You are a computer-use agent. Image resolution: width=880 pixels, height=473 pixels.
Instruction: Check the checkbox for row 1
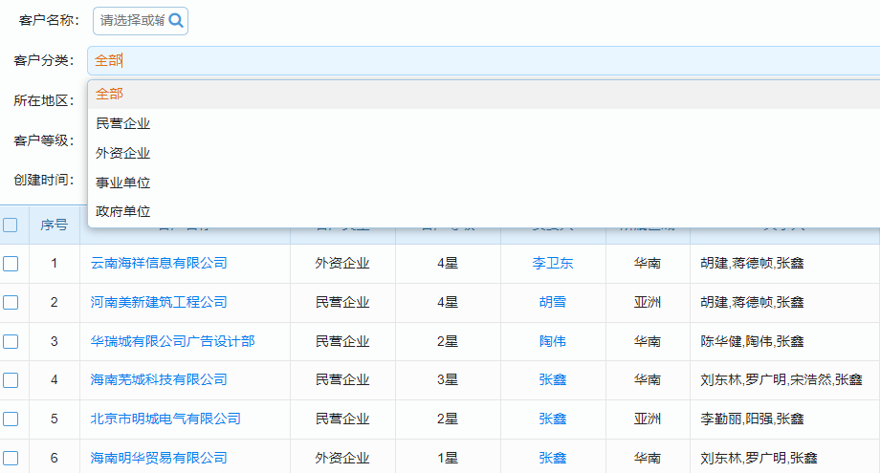pyautogui.click(x=11, y=264)
